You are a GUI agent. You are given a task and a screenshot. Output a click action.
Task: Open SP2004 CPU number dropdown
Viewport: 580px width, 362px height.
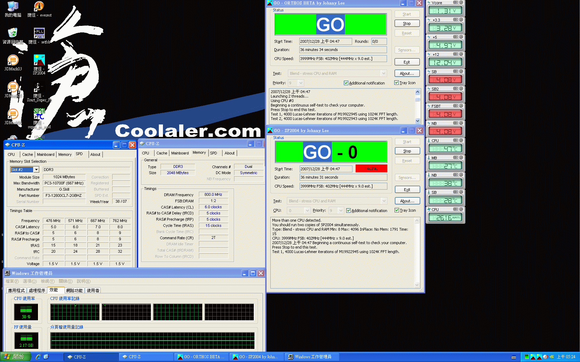(x=307, y=211)
